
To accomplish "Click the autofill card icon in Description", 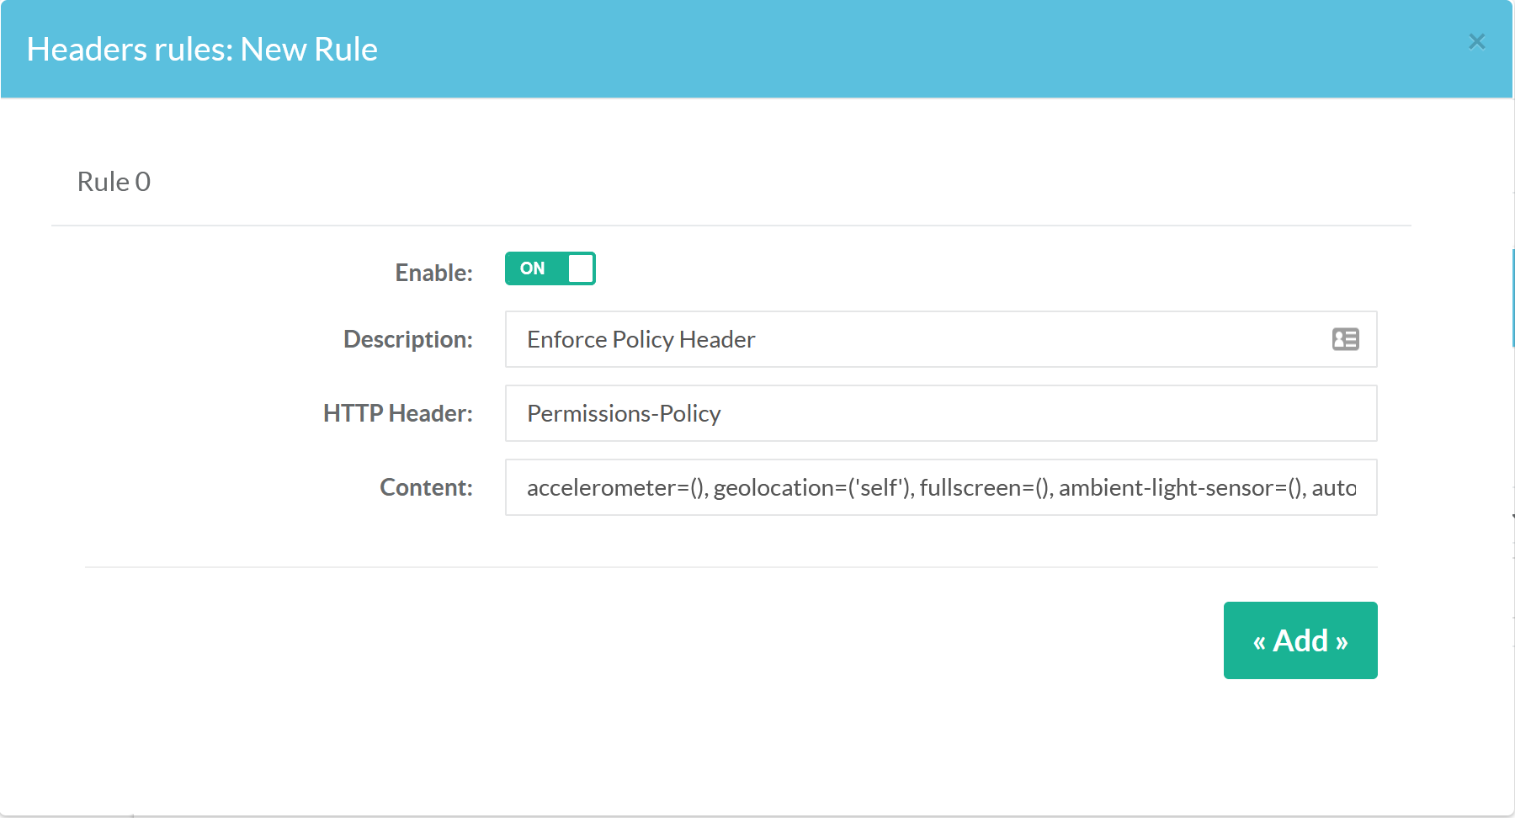I will (x=1345, y=339).
